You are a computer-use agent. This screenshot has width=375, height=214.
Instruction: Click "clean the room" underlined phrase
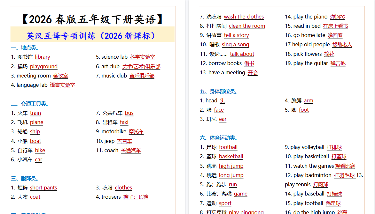247,26
